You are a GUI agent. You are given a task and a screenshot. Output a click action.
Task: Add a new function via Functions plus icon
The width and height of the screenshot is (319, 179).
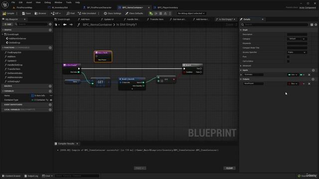(x=50, y=48)
